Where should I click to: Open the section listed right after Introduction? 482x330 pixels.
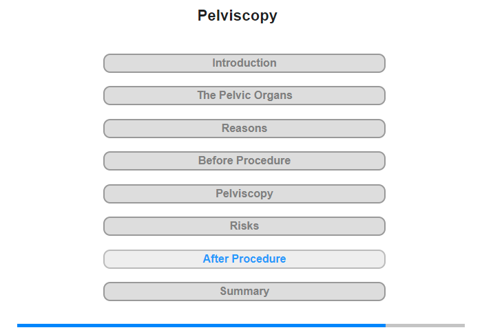coord(244,96)
